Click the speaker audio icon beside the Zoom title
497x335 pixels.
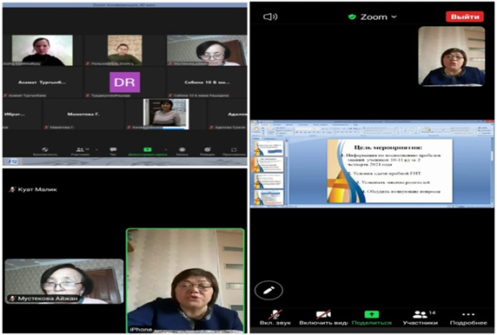[x=270, y=16]
